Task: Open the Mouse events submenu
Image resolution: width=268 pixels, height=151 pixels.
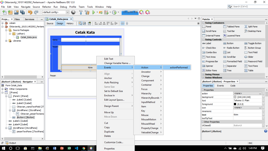Action: (x=148, y=115)
